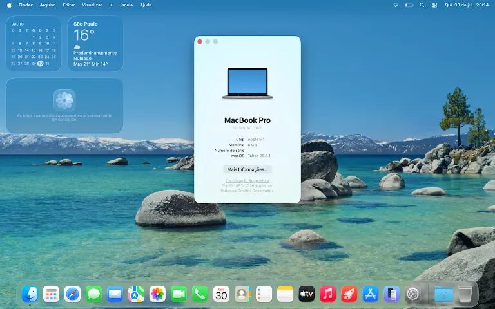The image size is (495, 309).
Task: Open Photos app in Dock
Action: (157, 294)
